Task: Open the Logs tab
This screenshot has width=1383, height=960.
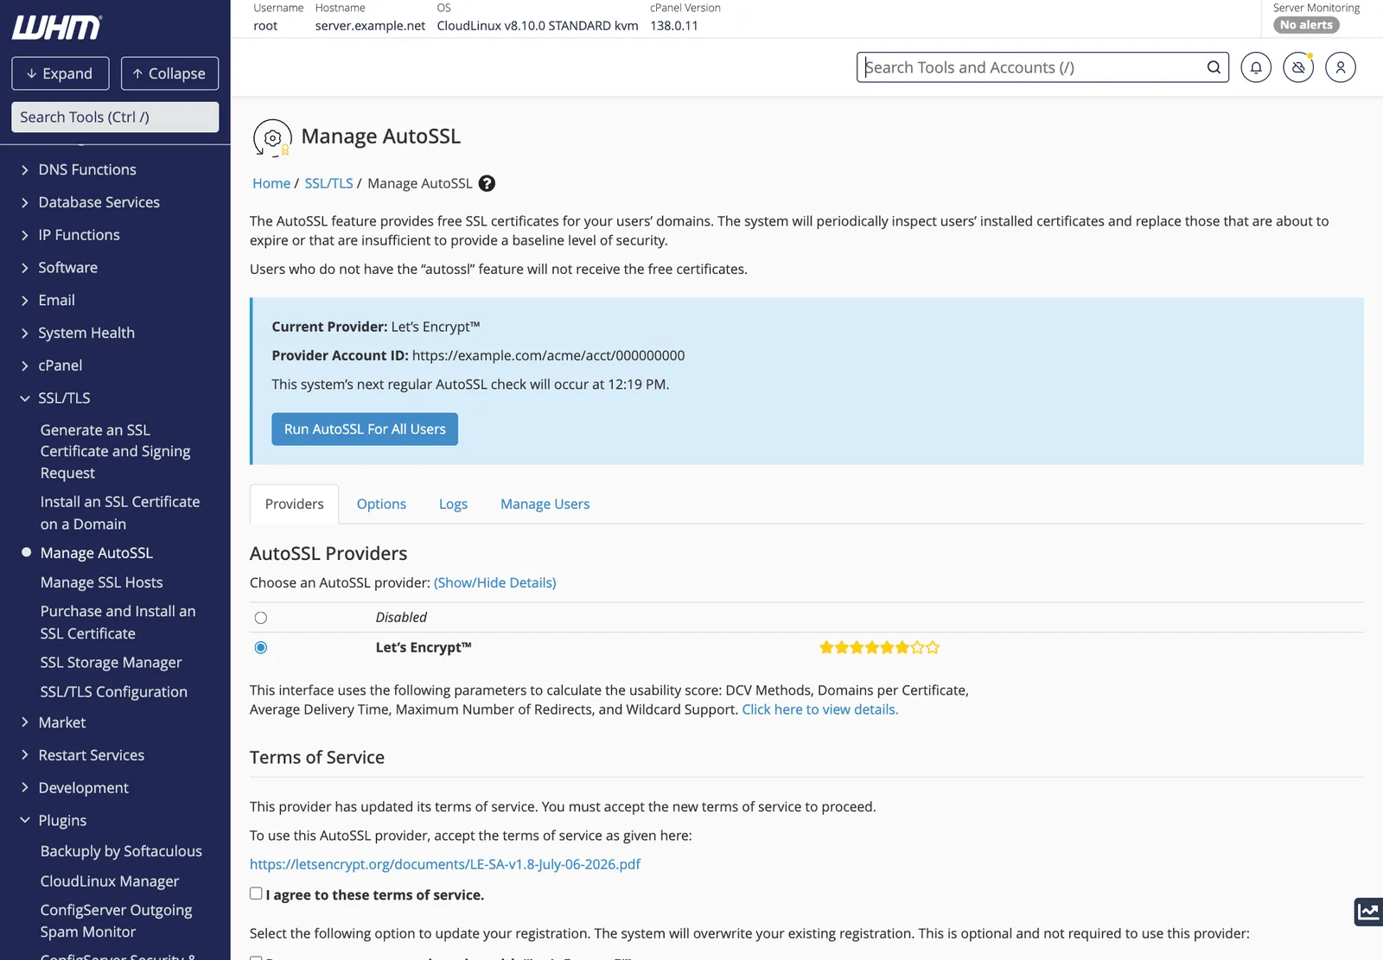Action: click(x=453, y=504)
